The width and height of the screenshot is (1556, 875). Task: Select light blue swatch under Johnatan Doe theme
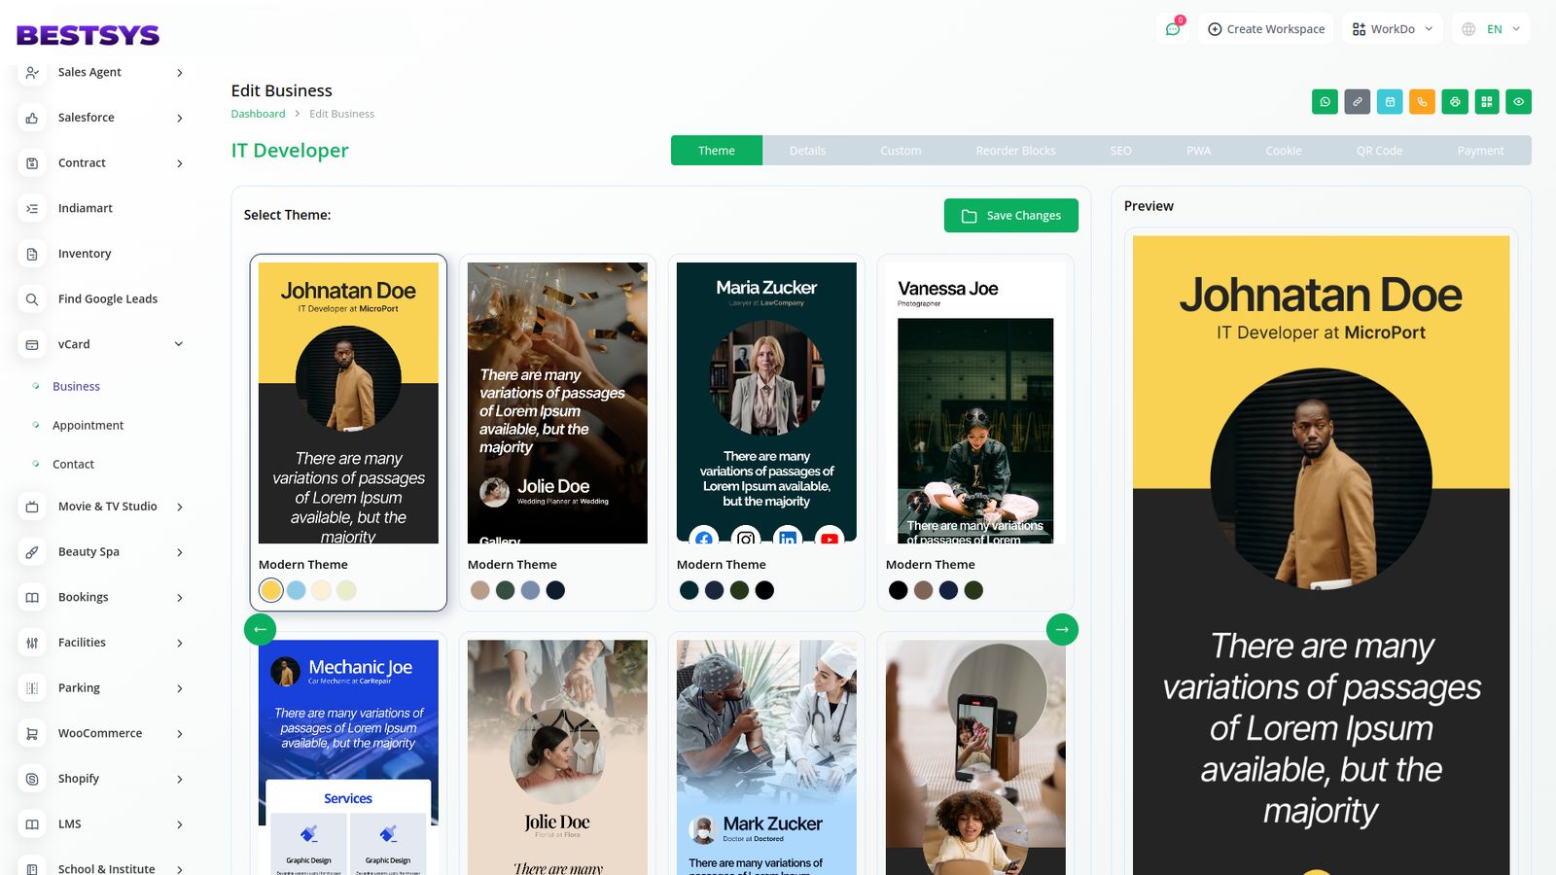[x=297, y=590]
